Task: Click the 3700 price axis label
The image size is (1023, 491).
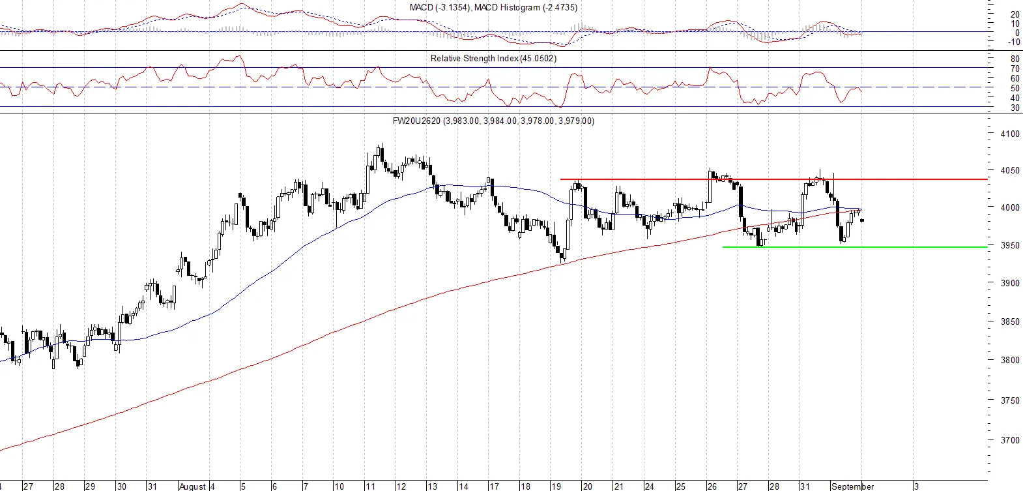Action: (x=1010, y=440)
